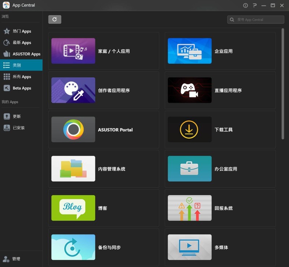Refresh the category list
289x267 pixels.
[55, 20]
